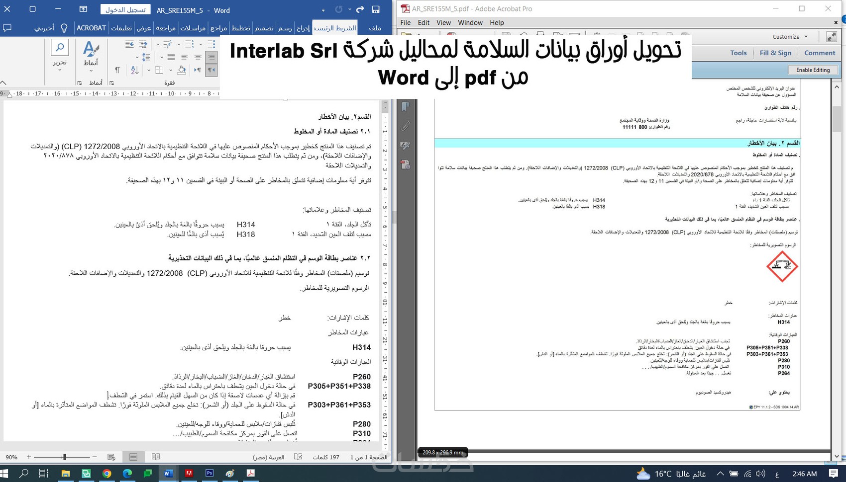This screenshot has height=482, width=846.
Task: Click the Tell Me lightbulb icon
Action: tap(64, 28)
